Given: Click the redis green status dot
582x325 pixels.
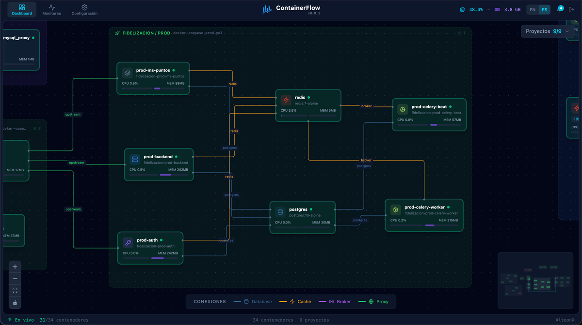Looking at the screenshot, I should pyautogui.click(x=308, y=97).
